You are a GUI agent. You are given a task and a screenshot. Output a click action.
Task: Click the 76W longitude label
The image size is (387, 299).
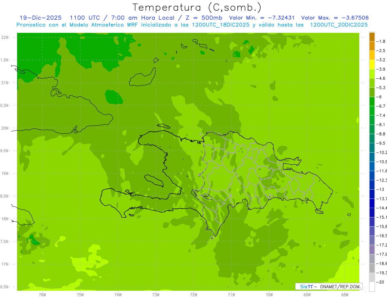(x=42, y=294)
